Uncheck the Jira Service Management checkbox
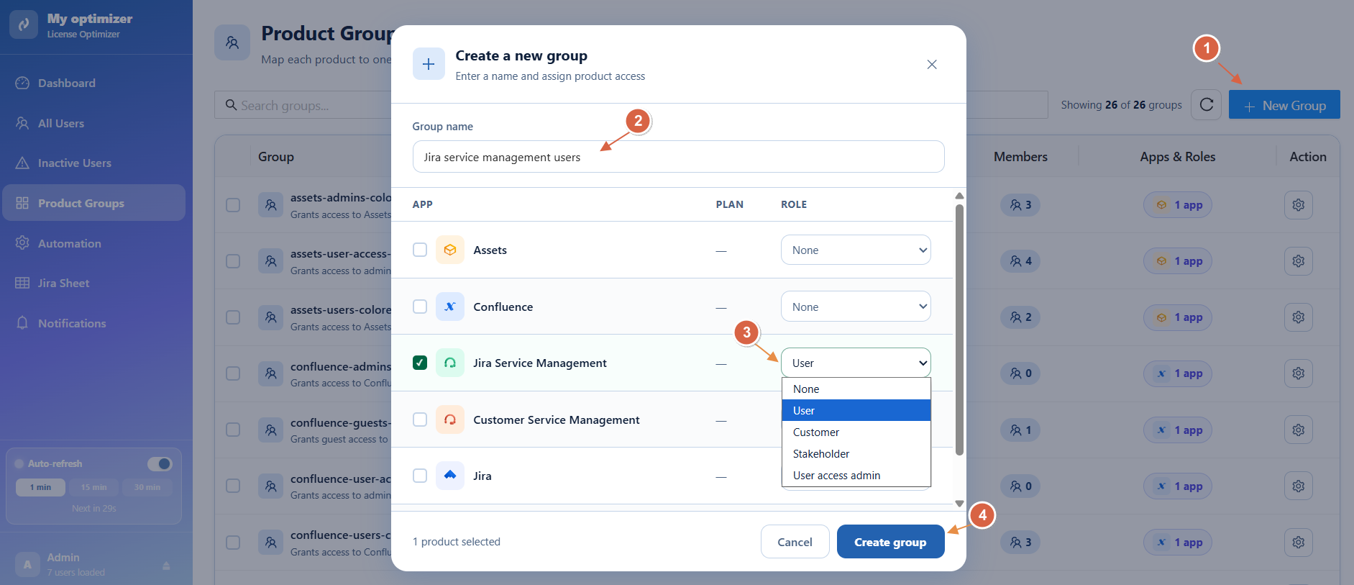 pos(420,363)
